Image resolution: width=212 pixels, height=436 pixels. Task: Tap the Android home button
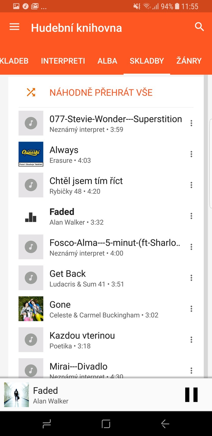coord(106,424)
